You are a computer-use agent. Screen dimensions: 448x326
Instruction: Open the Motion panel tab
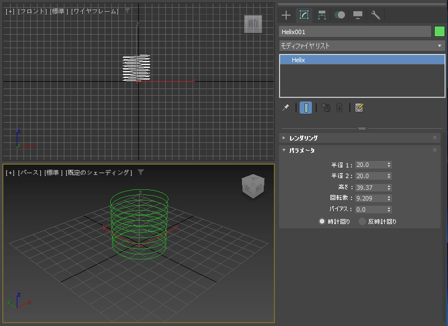pos(340,15)
